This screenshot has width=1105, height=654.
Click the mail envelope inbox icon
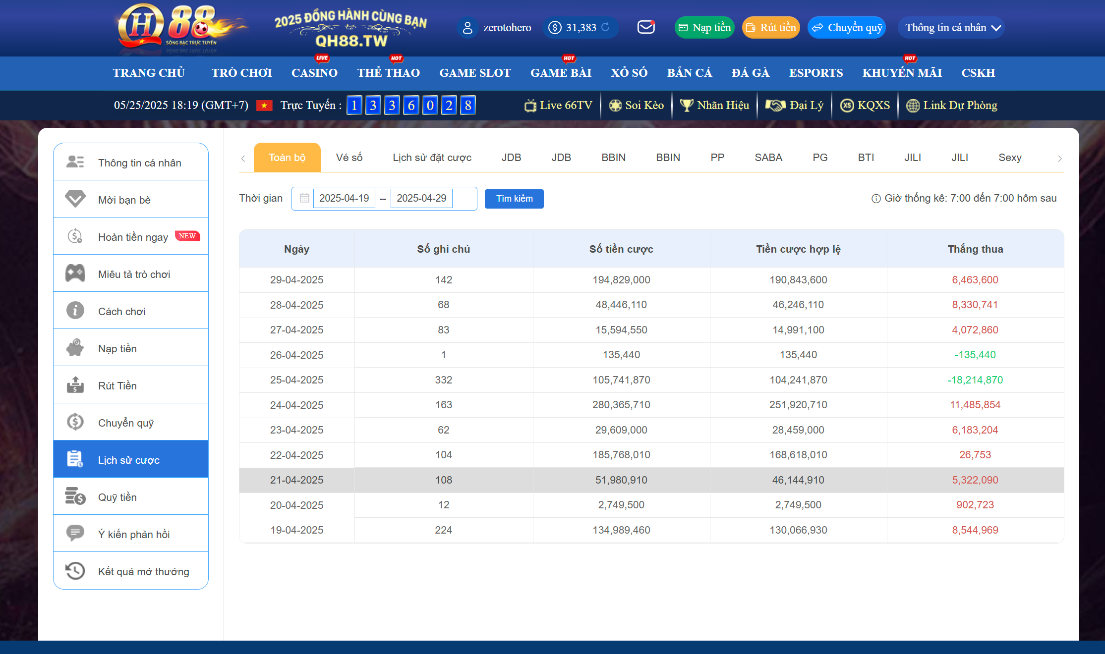click(646, 27)
